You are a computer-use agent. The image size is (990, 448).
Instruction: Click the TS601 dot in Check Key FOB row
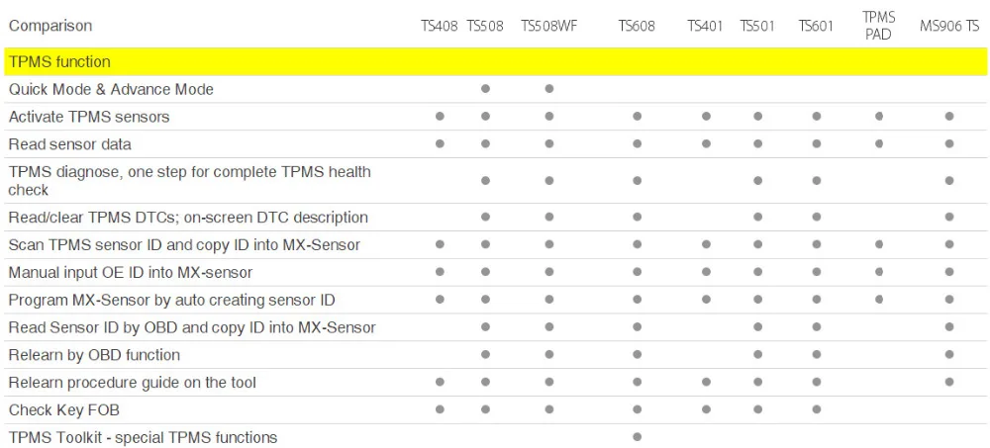817,409
